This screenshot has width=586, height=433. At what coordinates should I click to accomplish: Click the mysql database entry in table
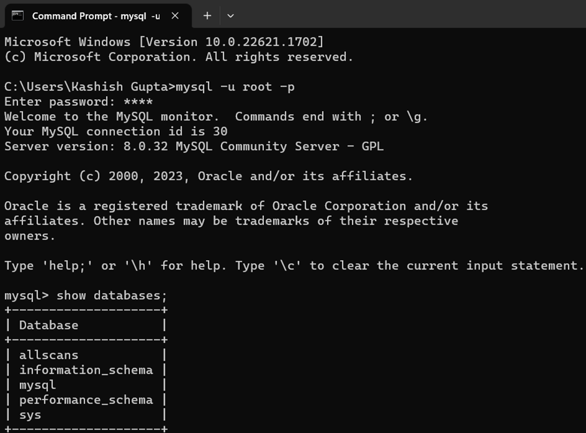37,385
